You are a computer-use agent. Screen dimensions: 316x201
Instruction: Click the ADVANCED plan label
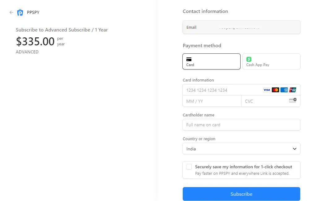[x=27, y=52]
